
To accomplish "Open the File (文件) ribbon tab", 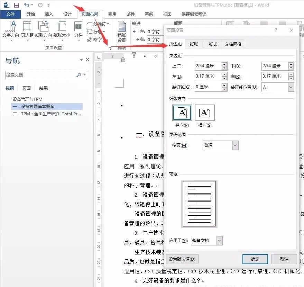I will [x=10, y=14].
